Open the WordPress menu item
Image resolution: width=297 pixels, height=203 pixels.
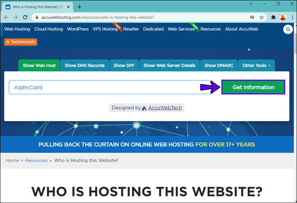[78, 29]
